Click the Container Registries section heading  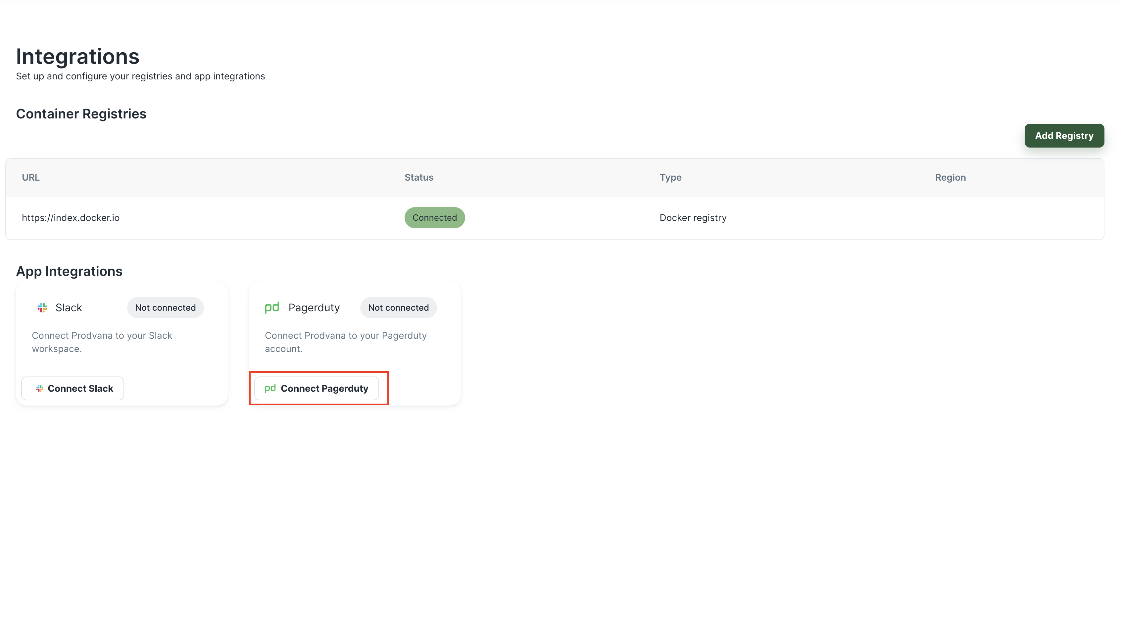point(81,113)
